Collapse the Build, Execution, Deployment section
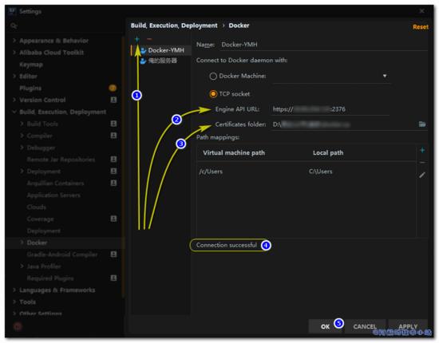Screen dimensions: 439x343 click(14, 112)
